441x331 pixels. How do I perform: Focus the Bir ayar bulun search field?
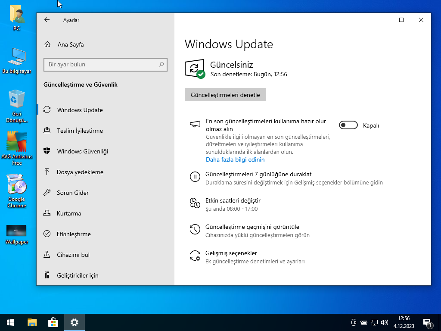point(106,65)
